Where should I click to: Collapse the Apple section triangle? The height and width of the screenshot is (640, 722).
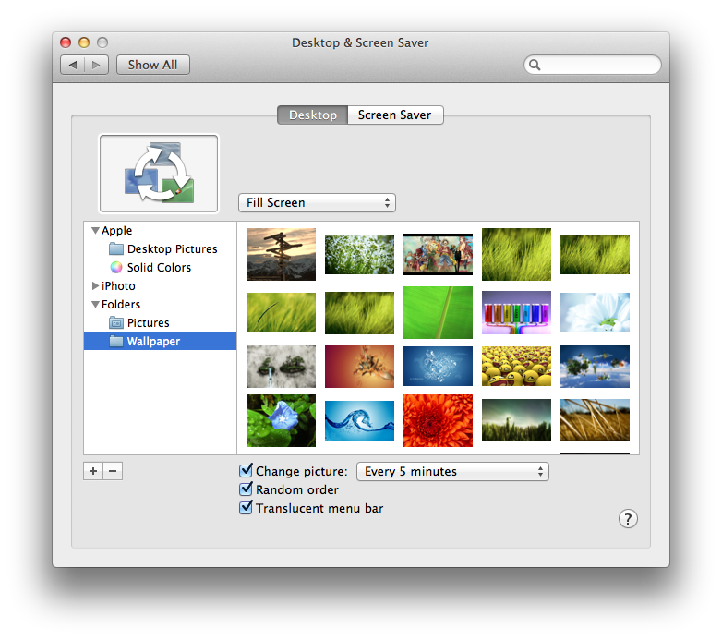(95, 230)
